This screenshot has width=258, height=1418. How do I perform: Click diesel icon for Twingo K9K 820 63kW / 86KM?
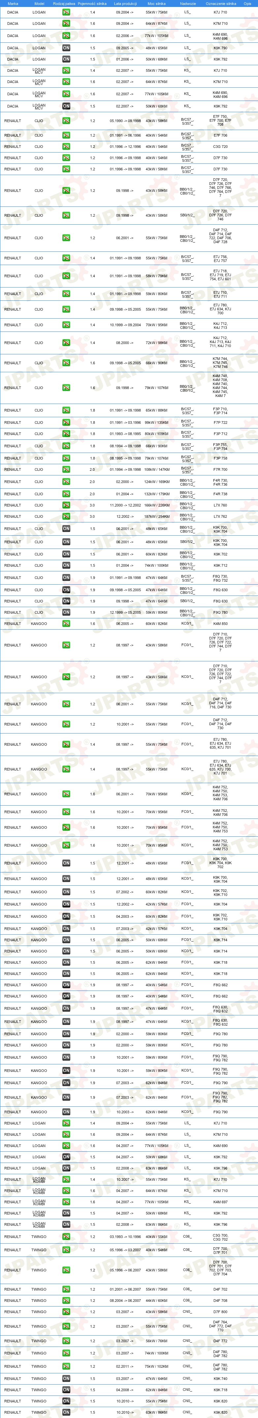click(66, 1412)
